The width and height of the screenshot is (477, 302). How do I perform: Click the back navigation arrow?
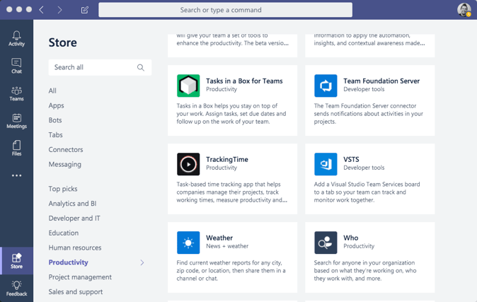[42, 10]
